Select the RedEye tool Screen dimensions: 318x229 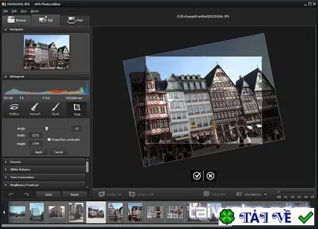pos(14,109)
